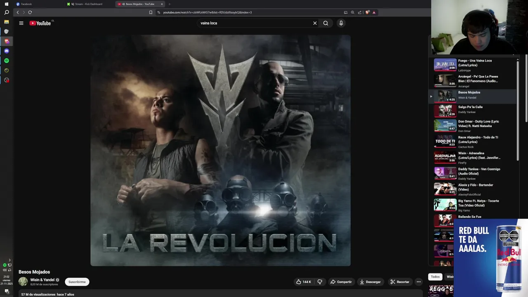Open the taskbar clock showing 21:32
The width and height of the screenshot is (528, 297).
pos(6,280)
